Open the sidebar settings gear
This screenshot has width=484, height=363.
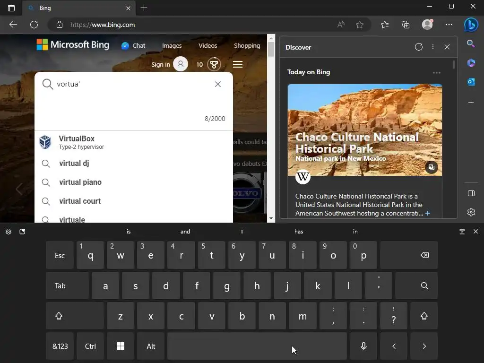(471, 212)
